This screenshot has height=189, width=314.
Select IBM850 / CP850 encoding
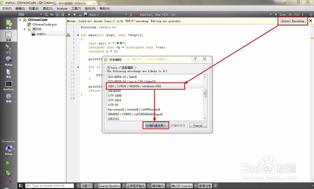coord(155,114)
